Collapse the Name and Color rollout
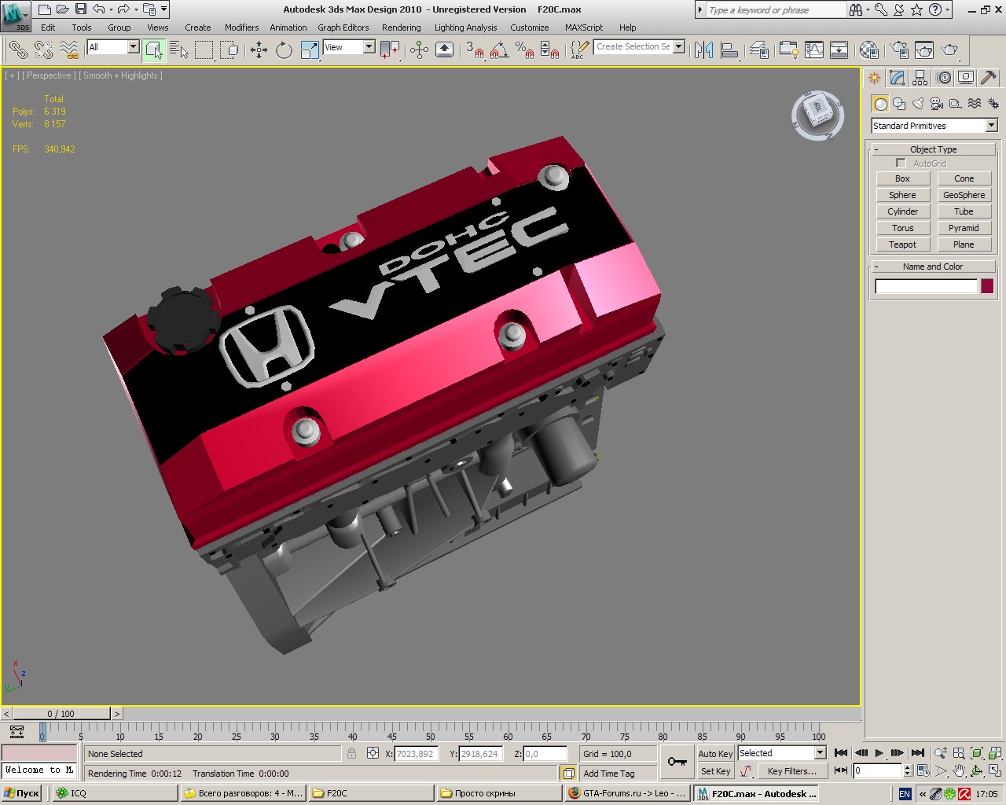 [933, 266]
